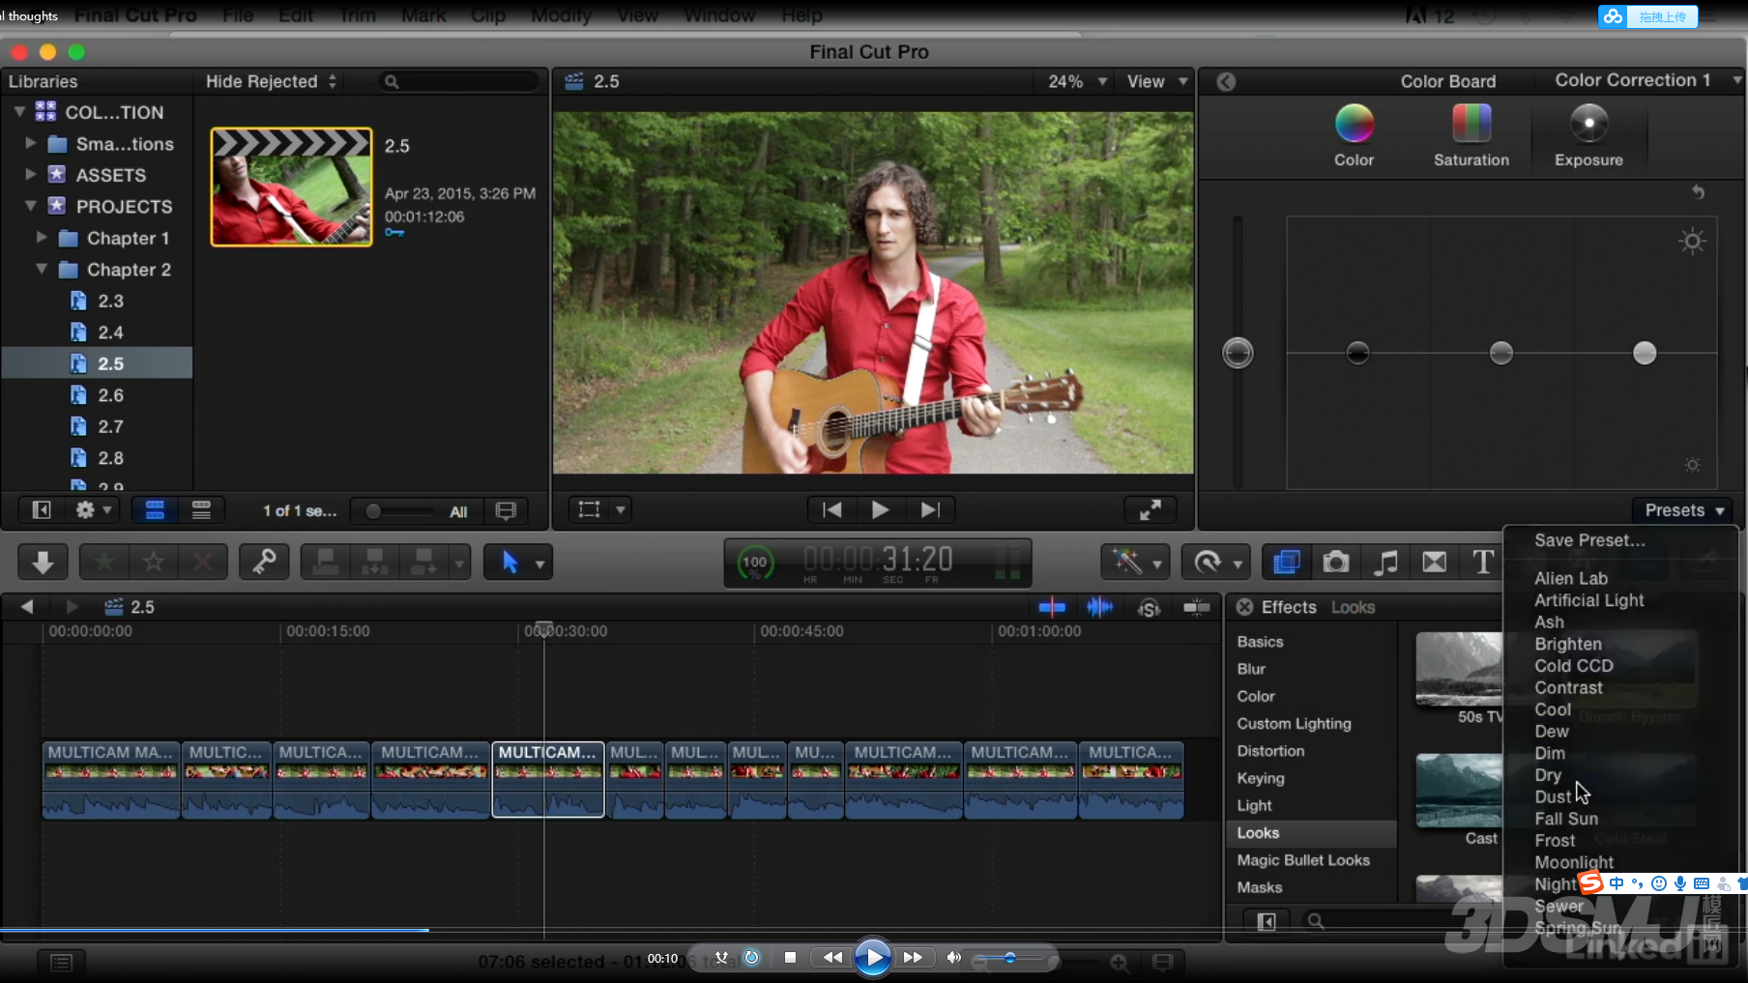Open the magic wand enhancements menu

pyautogui.click(x=1136, y=562)
